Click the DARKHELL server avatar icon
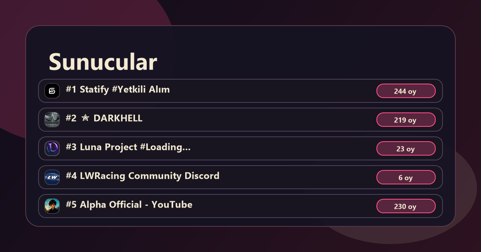This screenshot has height=252, width=481. click(52, 120)
